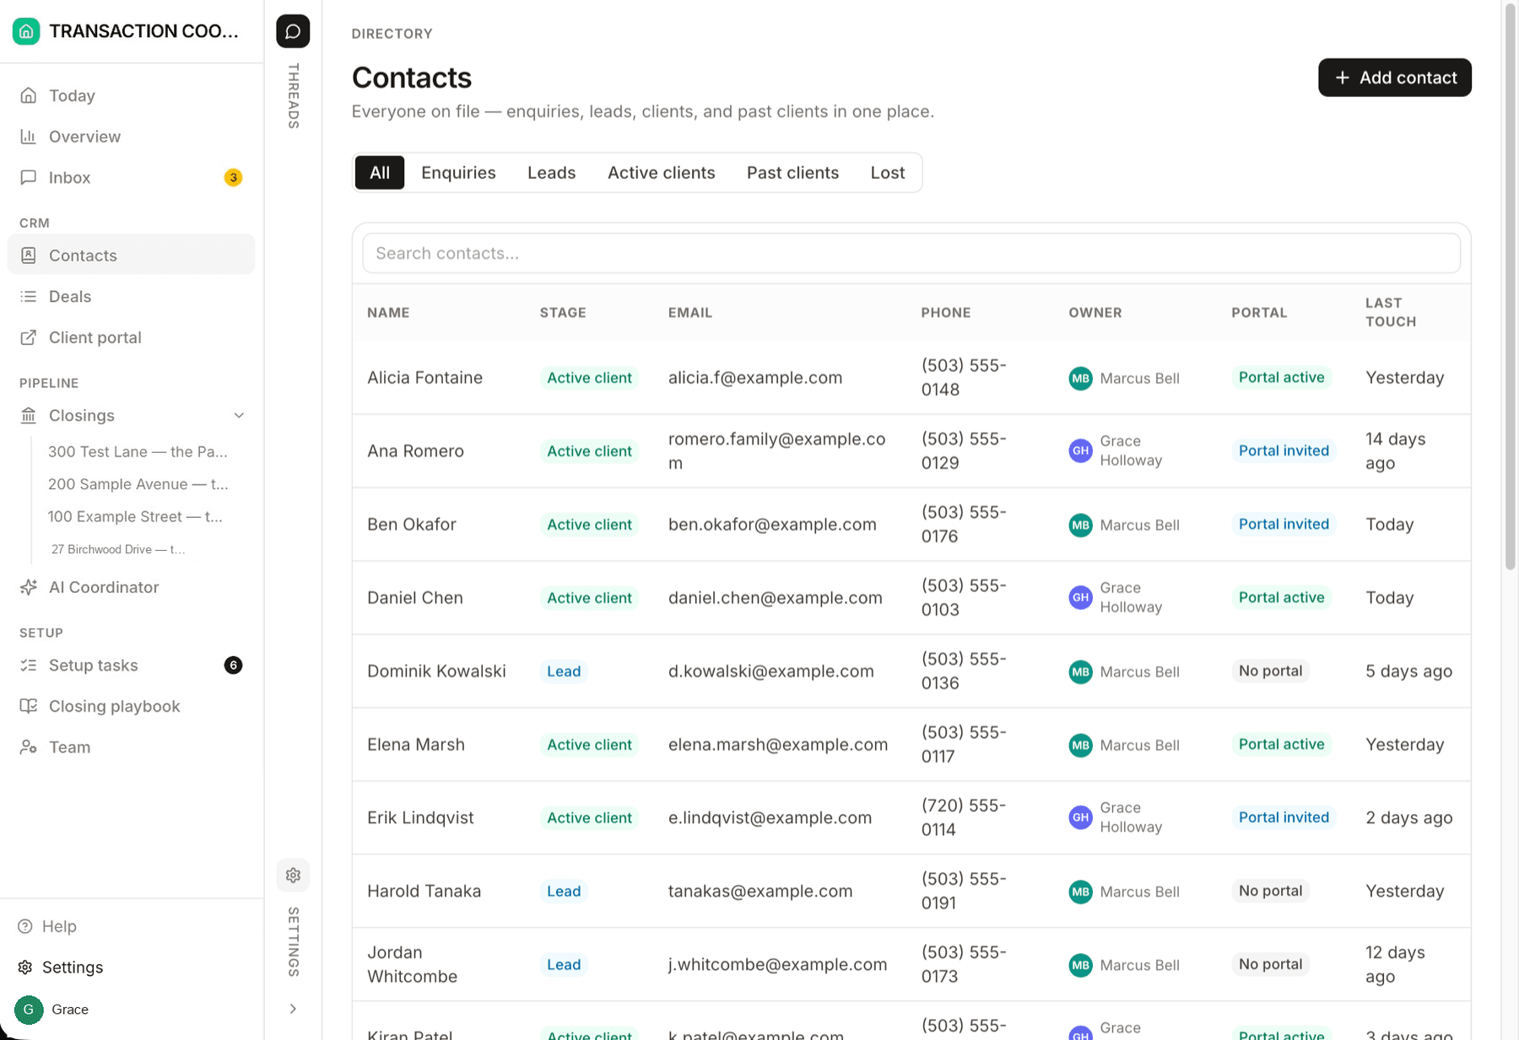Screen dimensions: 1519x1040
Task: Switch to the Active clients tab
Action: pyautogui.click(x=662, y=172)
